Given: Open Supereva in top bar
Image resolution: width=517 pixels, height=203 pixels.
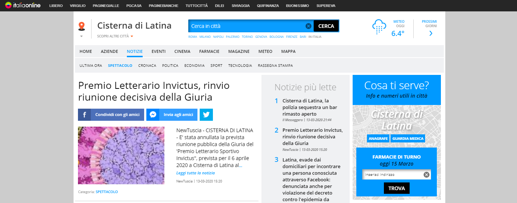Looking at the screenshot, I should pyautogui.click(x=325, y=6).
